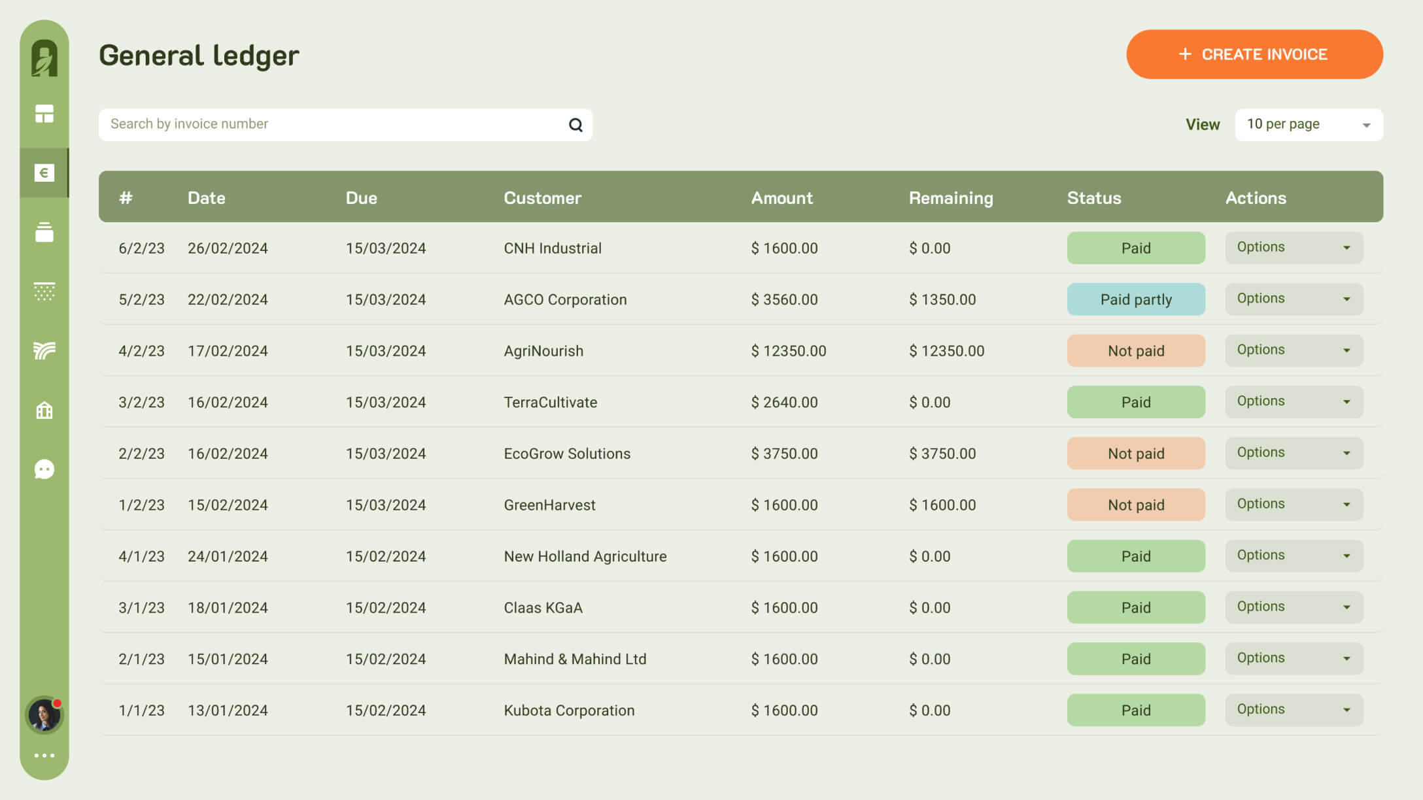Click the magnifier search icon
Viewport: 1423px width, 800px height.
pyautogui.click(x=575, y=125)
